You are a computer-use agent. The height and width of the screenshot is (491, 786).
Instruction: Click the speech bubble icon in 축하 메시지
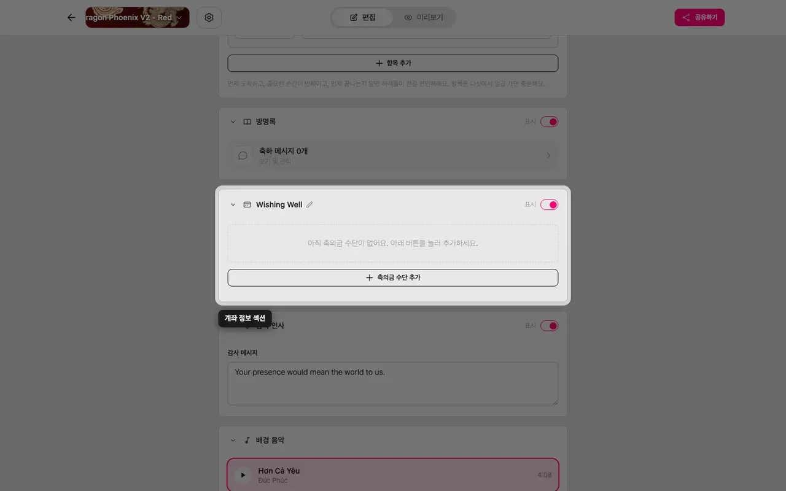pyautogui.click(x=243, y=156)
